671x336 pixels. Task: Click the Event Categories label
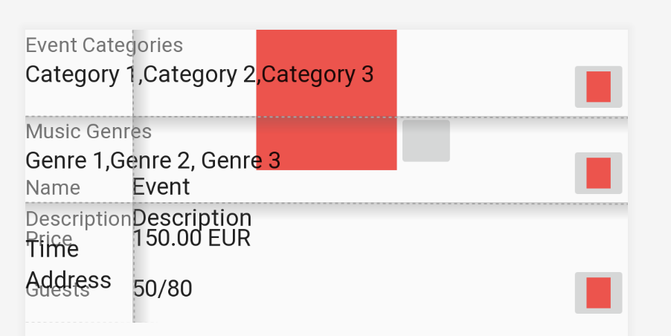[104, 45]
